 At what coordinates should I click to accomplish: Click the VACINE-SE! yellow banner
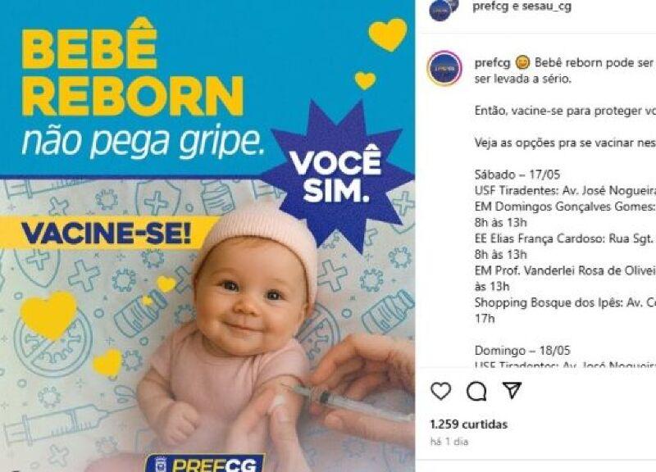[x=107, y=233]
